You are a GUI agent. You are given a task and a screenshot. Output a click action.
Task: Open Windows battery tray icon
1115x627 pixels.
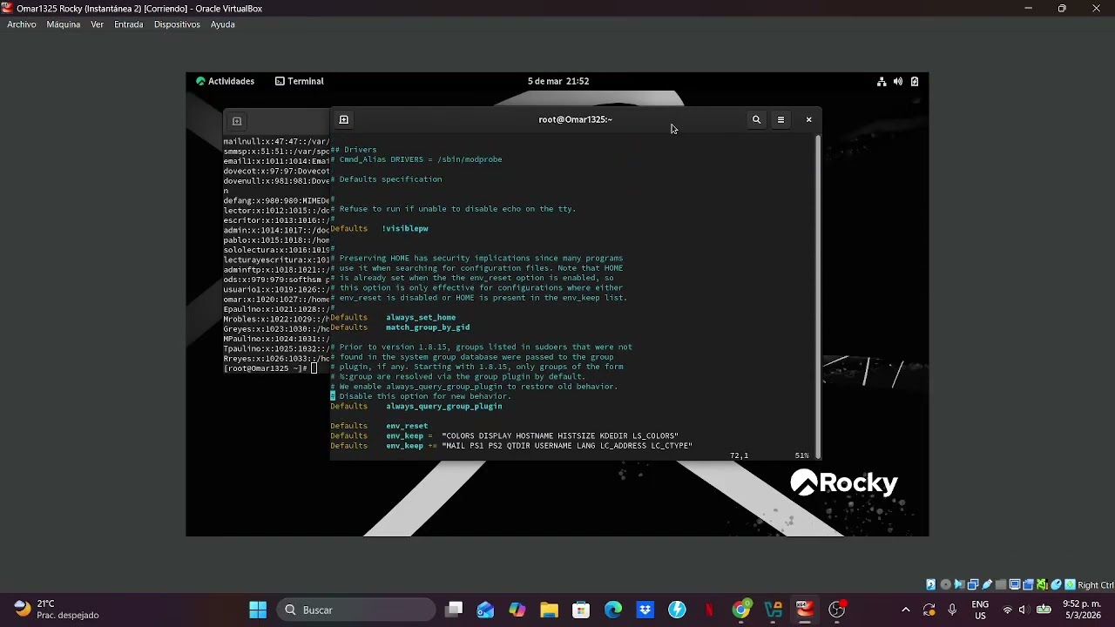pyautogui.click(x=1044, y=610)
